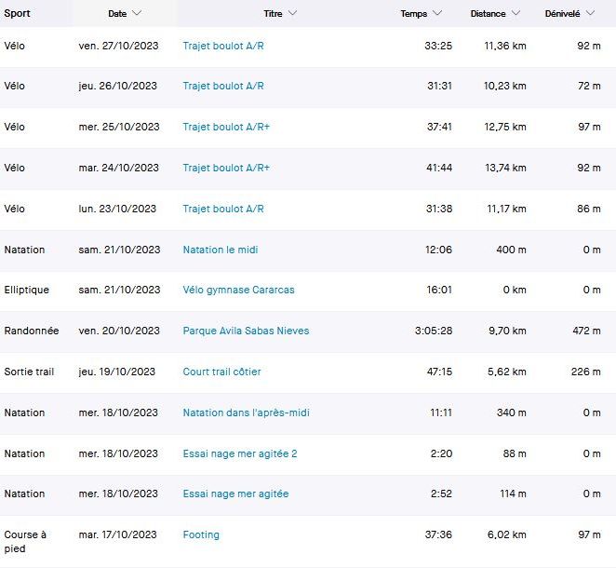The height and width of the screenshot is (568, 616).
Task: Open the 23/10/2023 Trajet boulot A/R activity
Action: click(x=223, y=209)
